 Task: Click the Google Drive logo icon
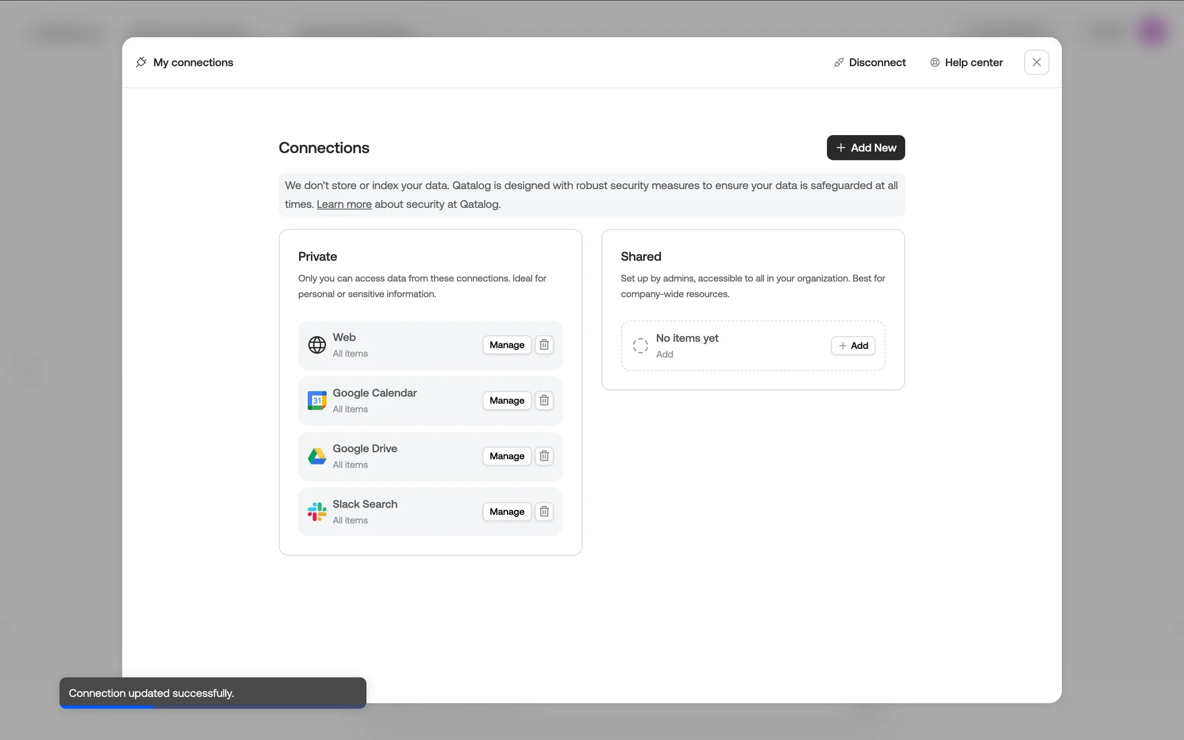click(x=317, y=456)
